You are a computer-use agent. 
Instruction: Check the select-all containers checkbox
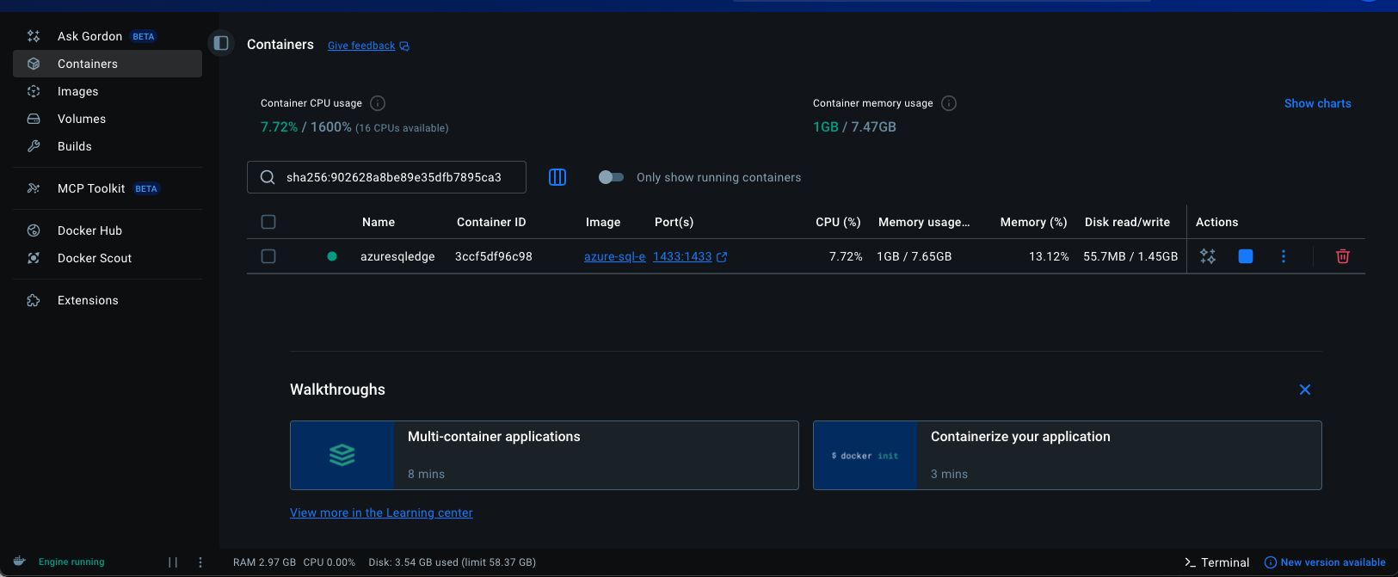[x=268, y=222]
